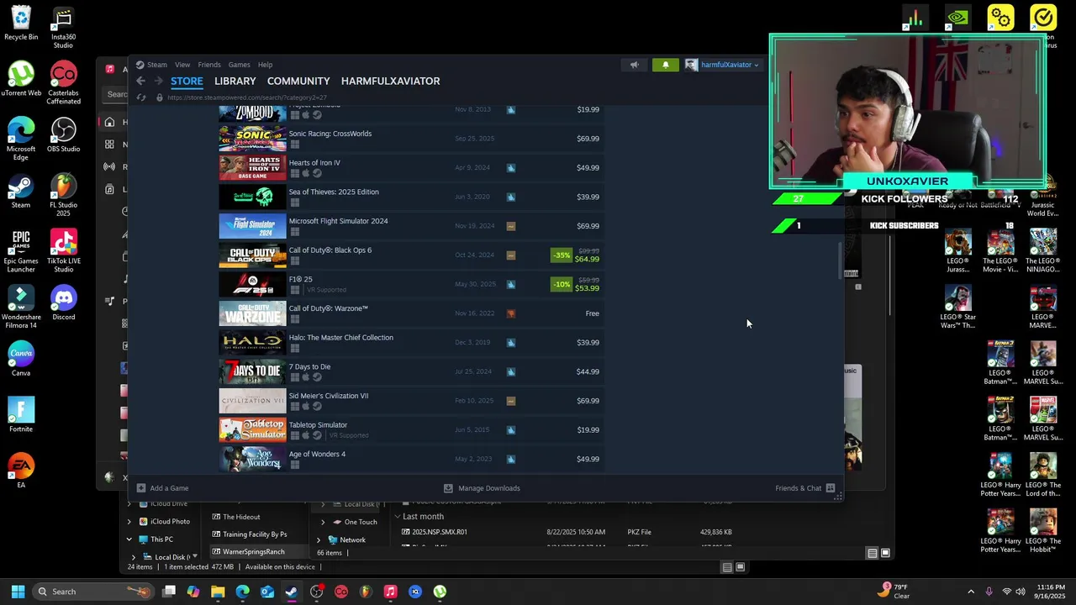Click Add a Game in Steam
The image size is (1076, 605).
pyautogui.click(x=163, y=488)
